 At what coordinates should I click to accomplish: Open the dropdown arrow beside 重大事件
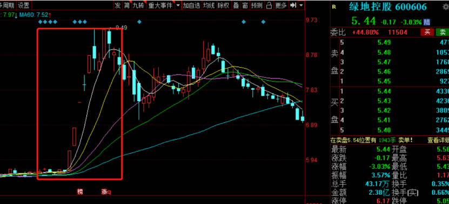[x=178, y=5]
